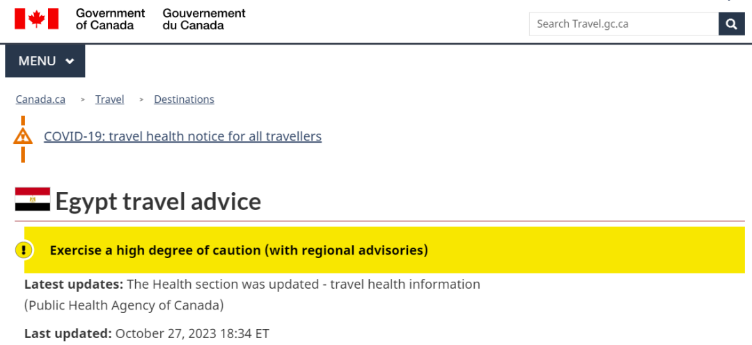This screenshot has width=752, height=345.
Task: Go to Canada.ca breadcrumb link
Action: tap(40, 99)
